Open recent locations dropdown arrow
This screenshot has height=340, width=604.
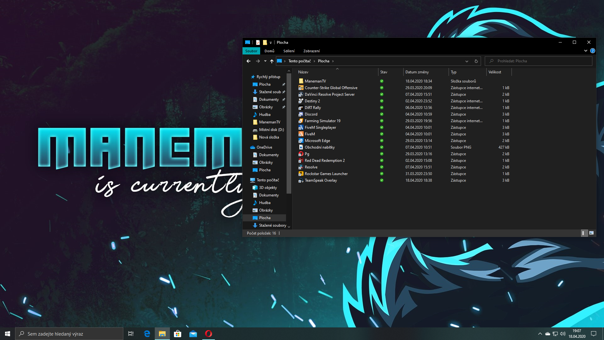point(265,61)
